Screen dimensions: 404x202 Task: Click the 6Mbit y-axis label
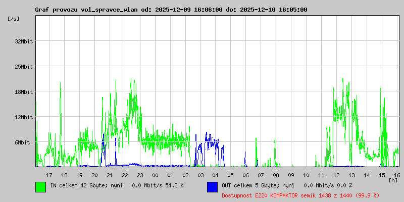(22, 142)
